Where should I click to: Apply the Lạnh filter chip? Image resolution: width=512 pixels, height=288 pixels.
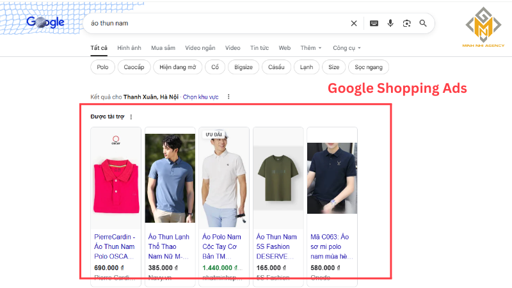tap(307, 67)
